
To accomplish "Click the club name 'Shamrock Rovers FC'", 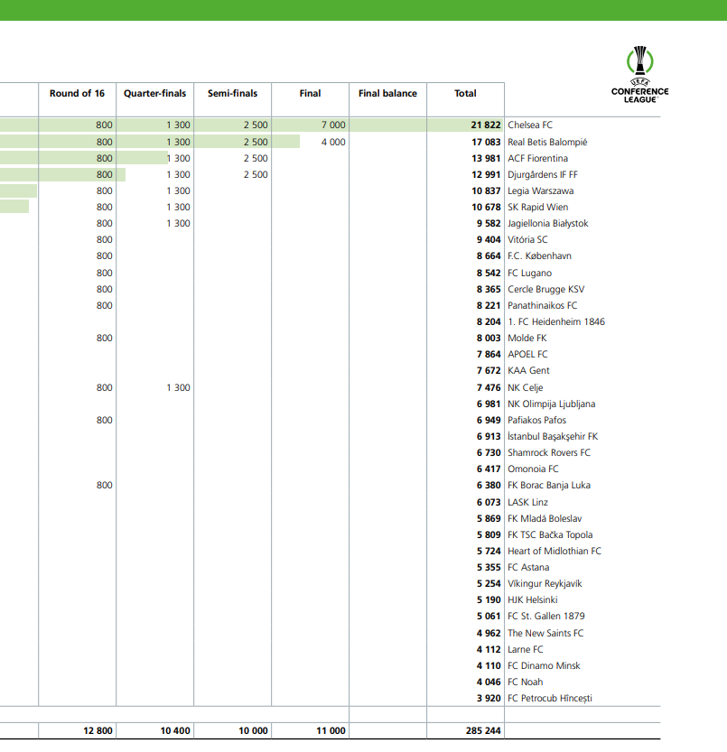I will (549, 453).
